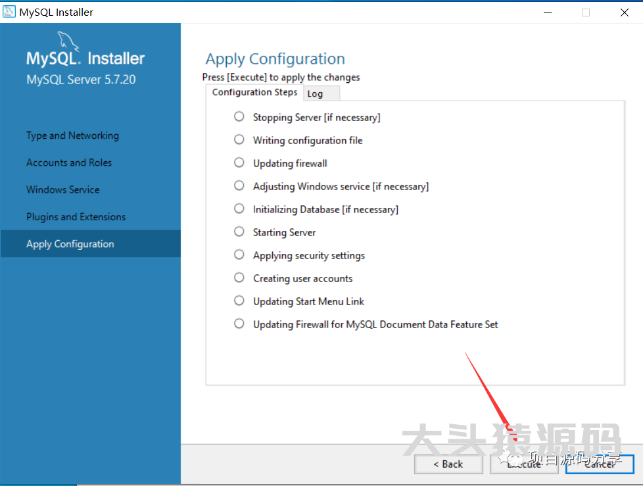Click the 'MySQL Server 5.7.20' label
643x486 pixels.
(x=81, y=80)
